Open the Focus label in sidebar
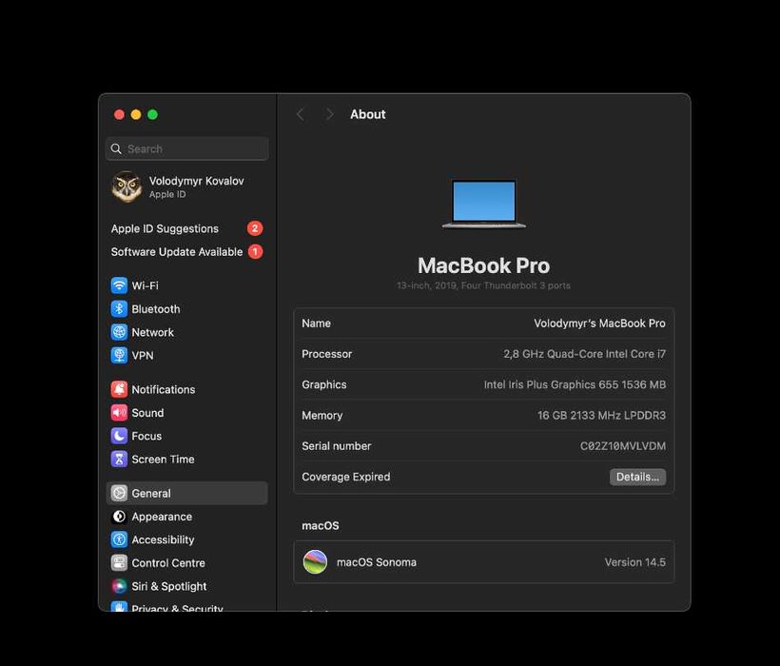780x666 pixels. pyautogui.click(x=146, y=436)
